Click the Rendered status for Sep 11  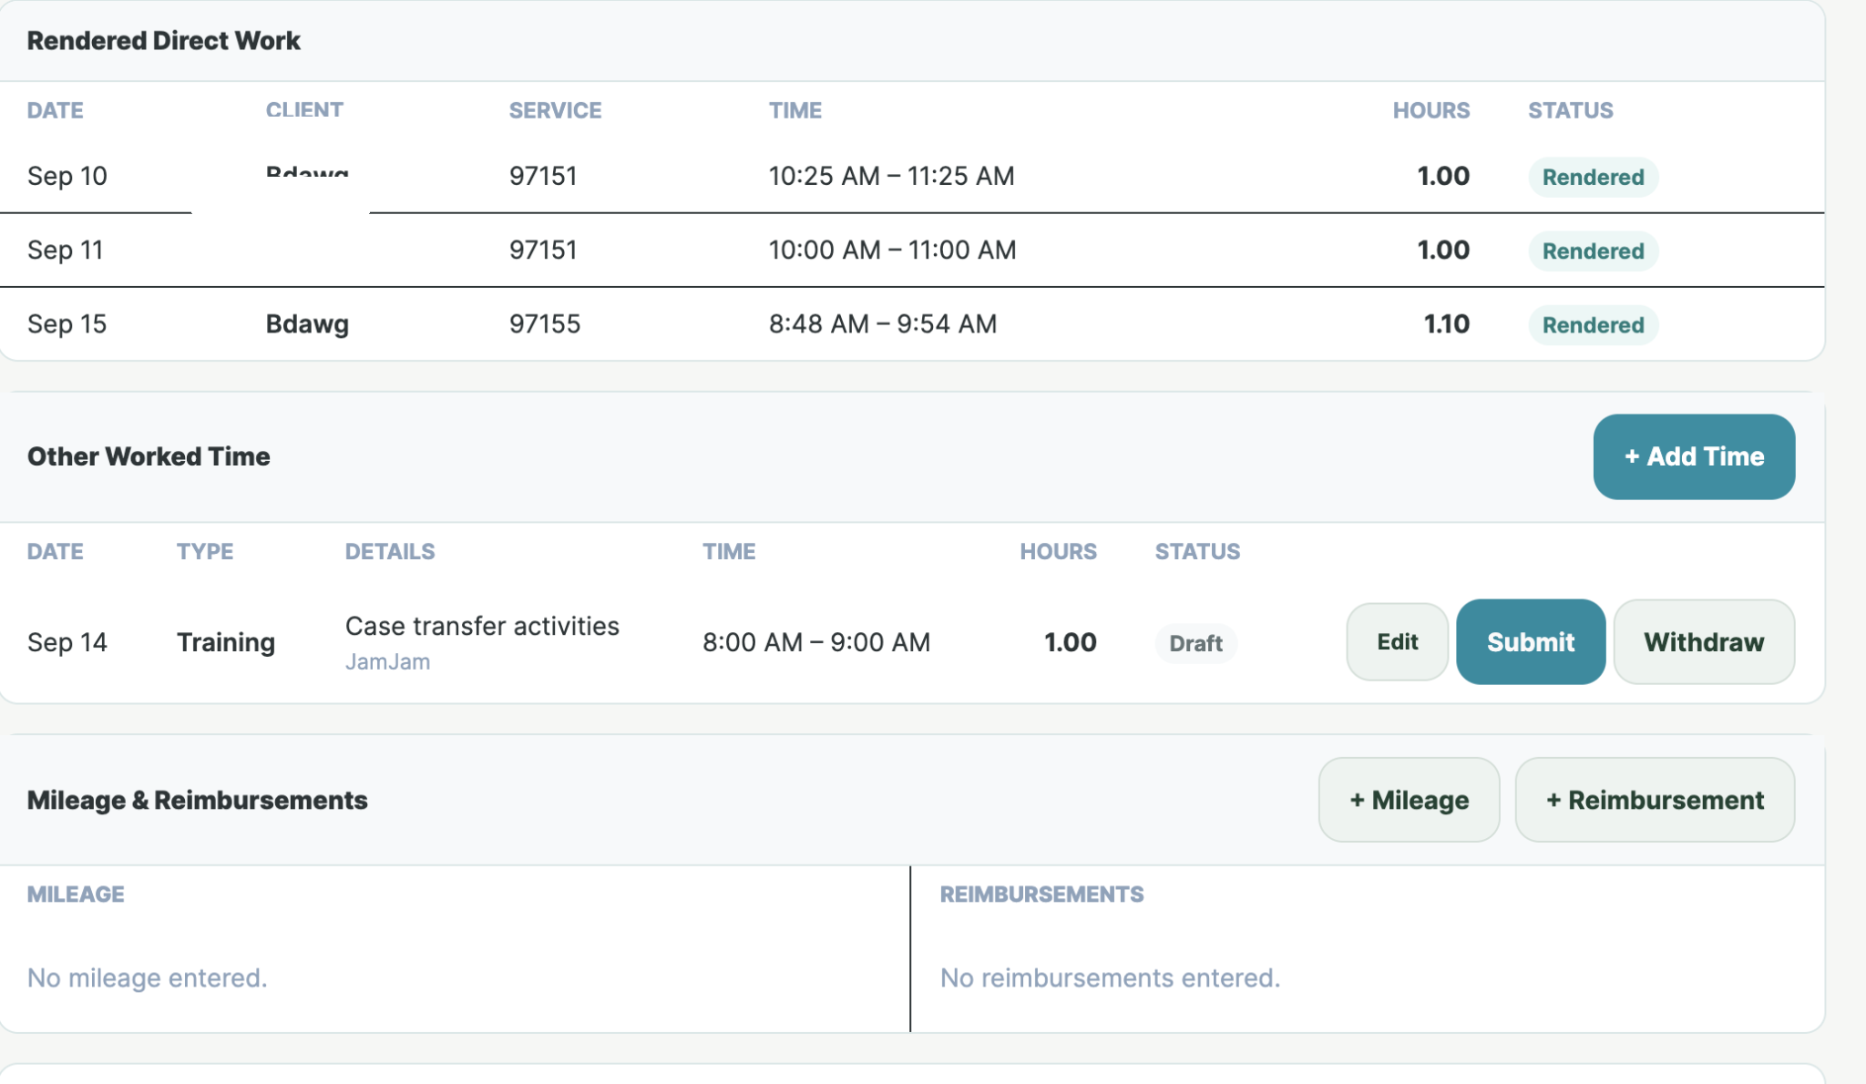1593,251
